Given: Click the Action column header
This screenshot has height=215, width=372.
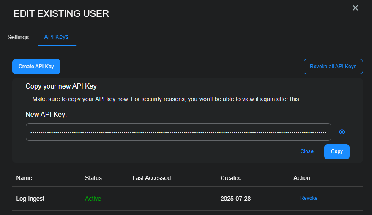Looking at the screenshot, I should (302, 178).
